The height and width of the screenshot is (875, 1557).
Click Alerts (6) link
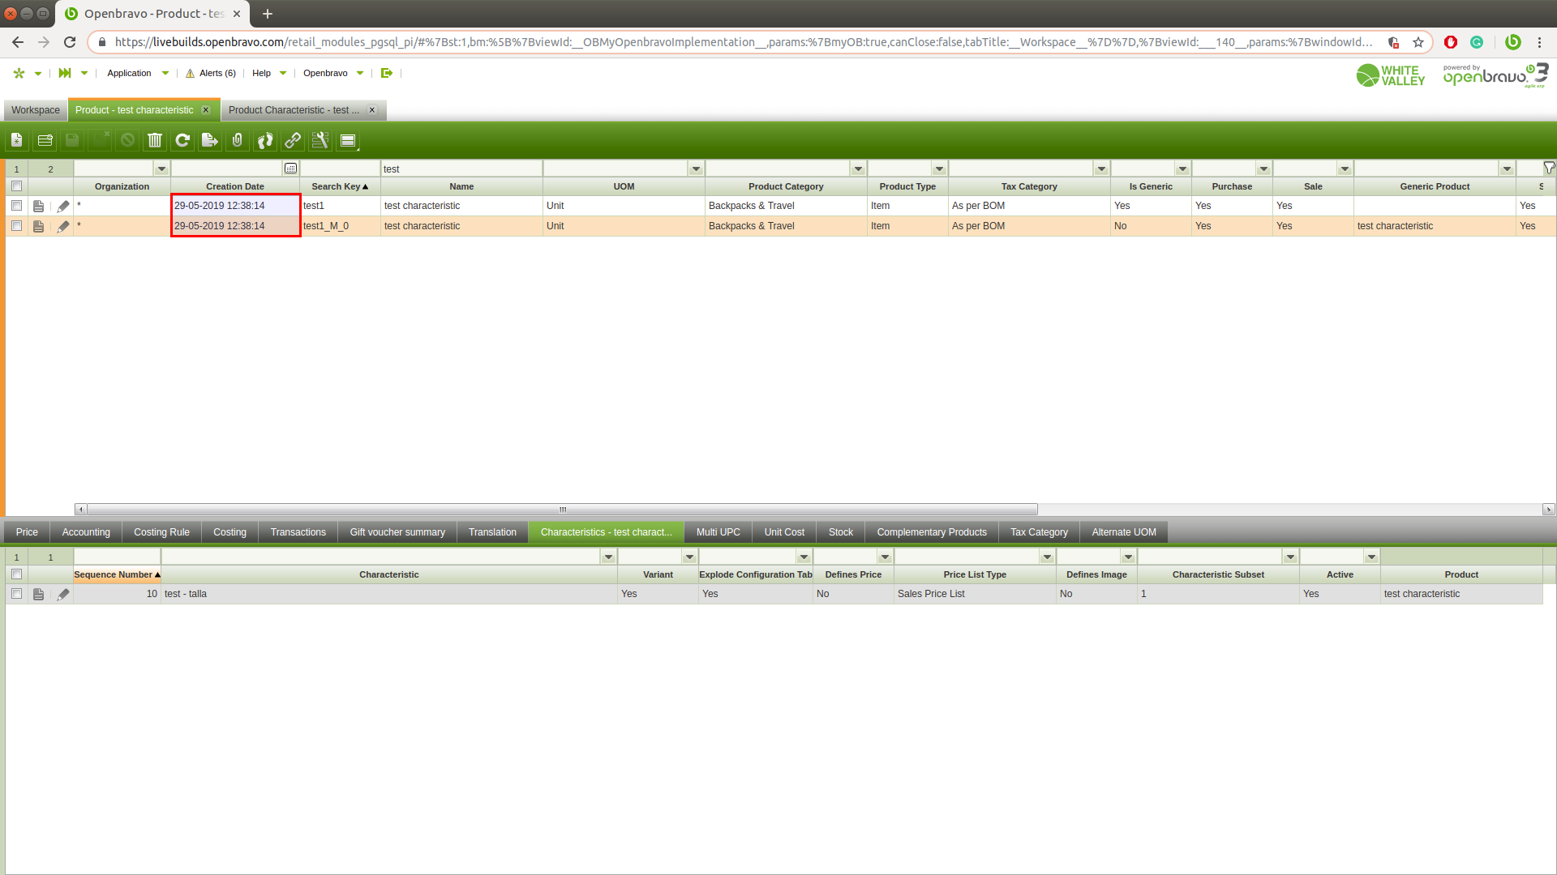click(211, 73)
